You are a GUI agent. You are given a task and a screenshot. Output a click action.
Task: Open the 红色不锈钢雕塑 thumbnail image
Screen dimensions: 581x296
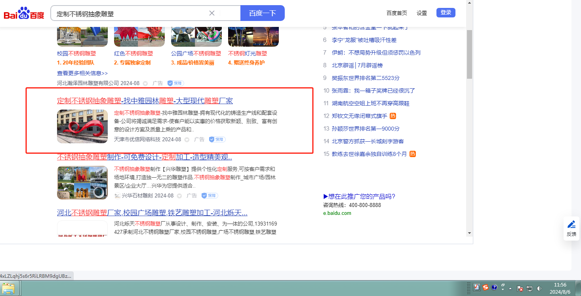tap(139, 37)
